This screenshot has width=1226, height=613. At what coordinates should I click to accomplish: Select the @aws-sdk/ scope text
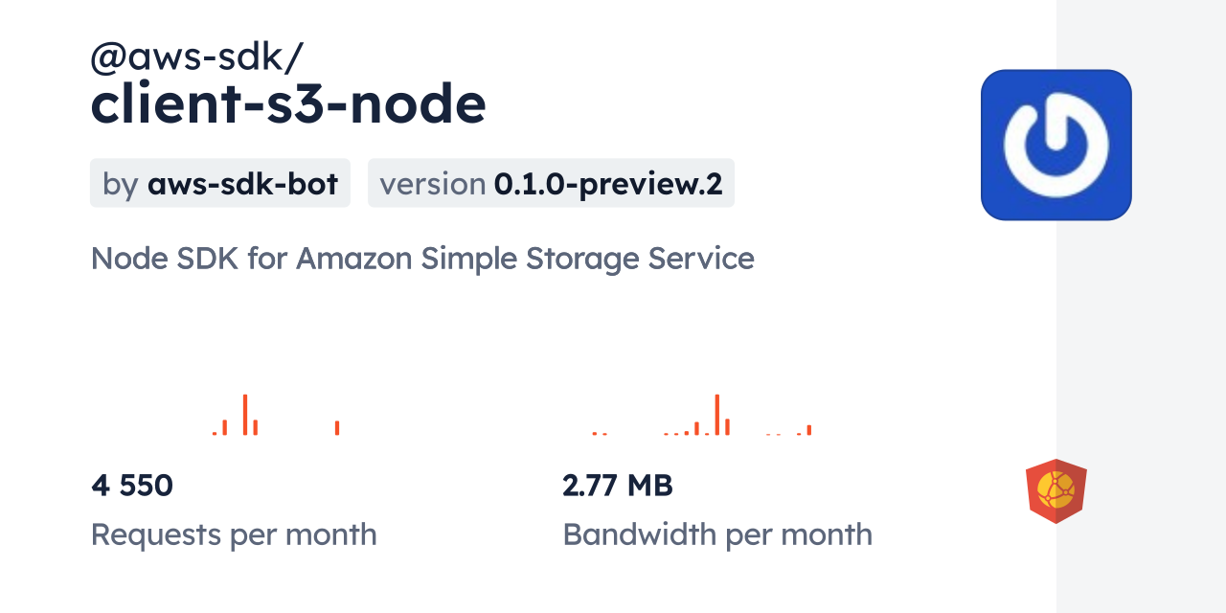point(196,57)
